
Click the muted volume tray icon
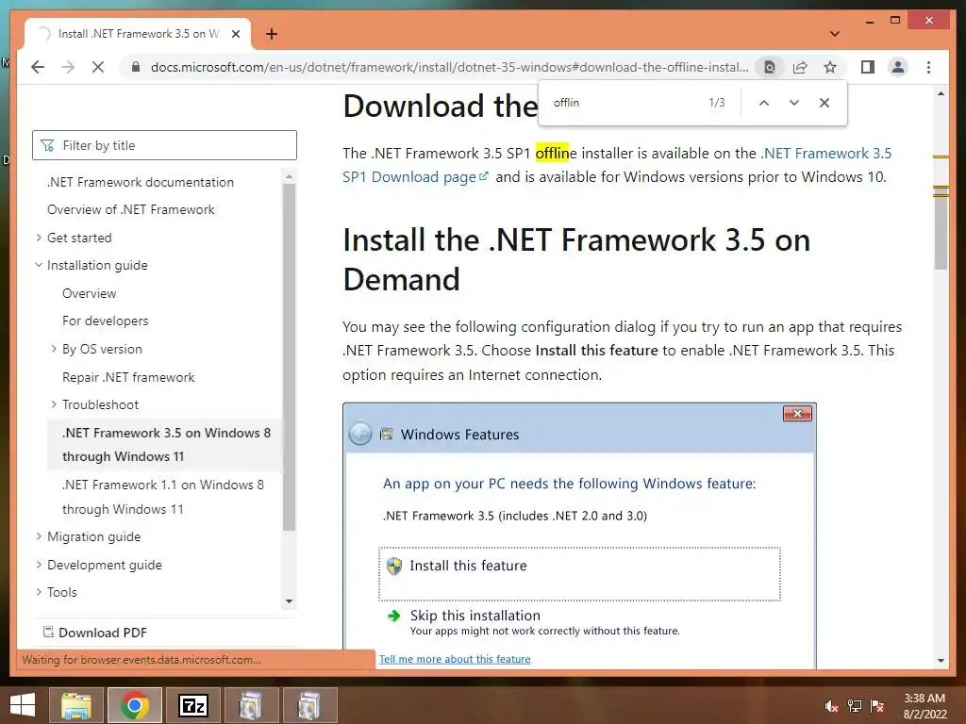click(x=831, y=706)
